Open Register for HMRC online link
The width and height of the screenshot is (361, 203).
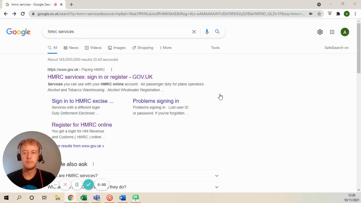(82, 125)
